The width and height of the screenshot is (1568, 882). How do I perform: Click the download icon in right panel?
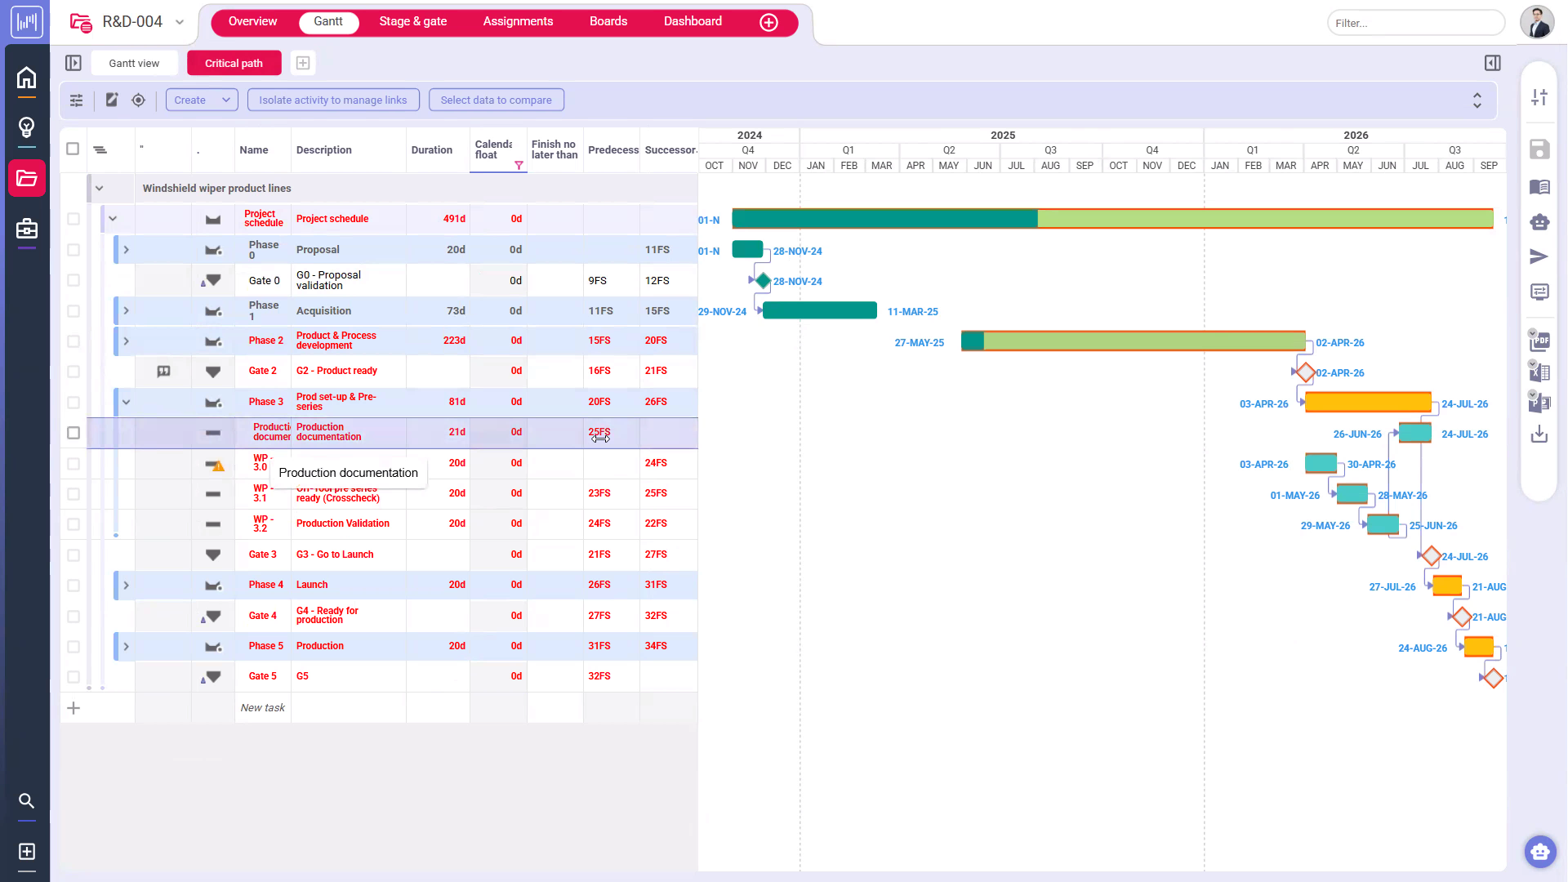pyautogui.click(x=1539, y=434)
